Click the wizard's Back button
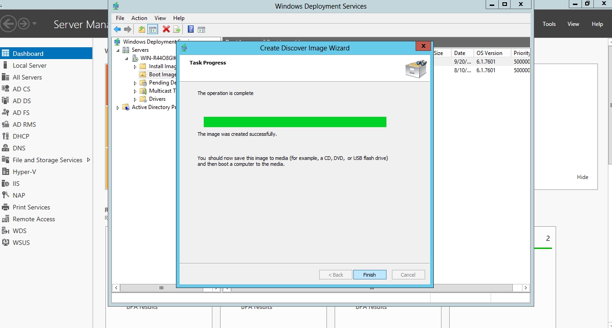Image resolution: width=612 pixels, height=328 pixels. pos(336,275)
